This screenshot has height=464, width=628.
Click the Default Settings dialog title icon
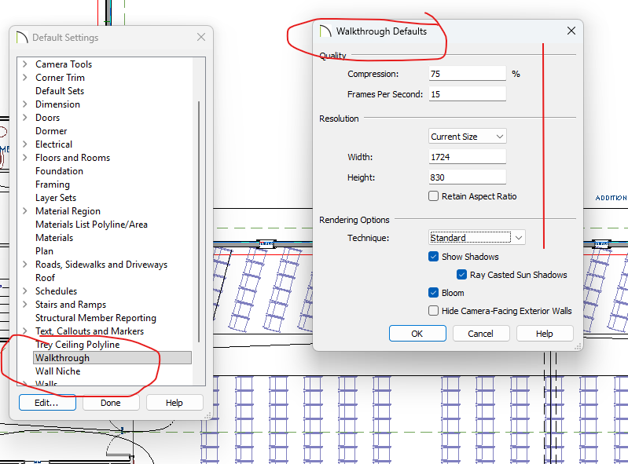click(22, 37)
